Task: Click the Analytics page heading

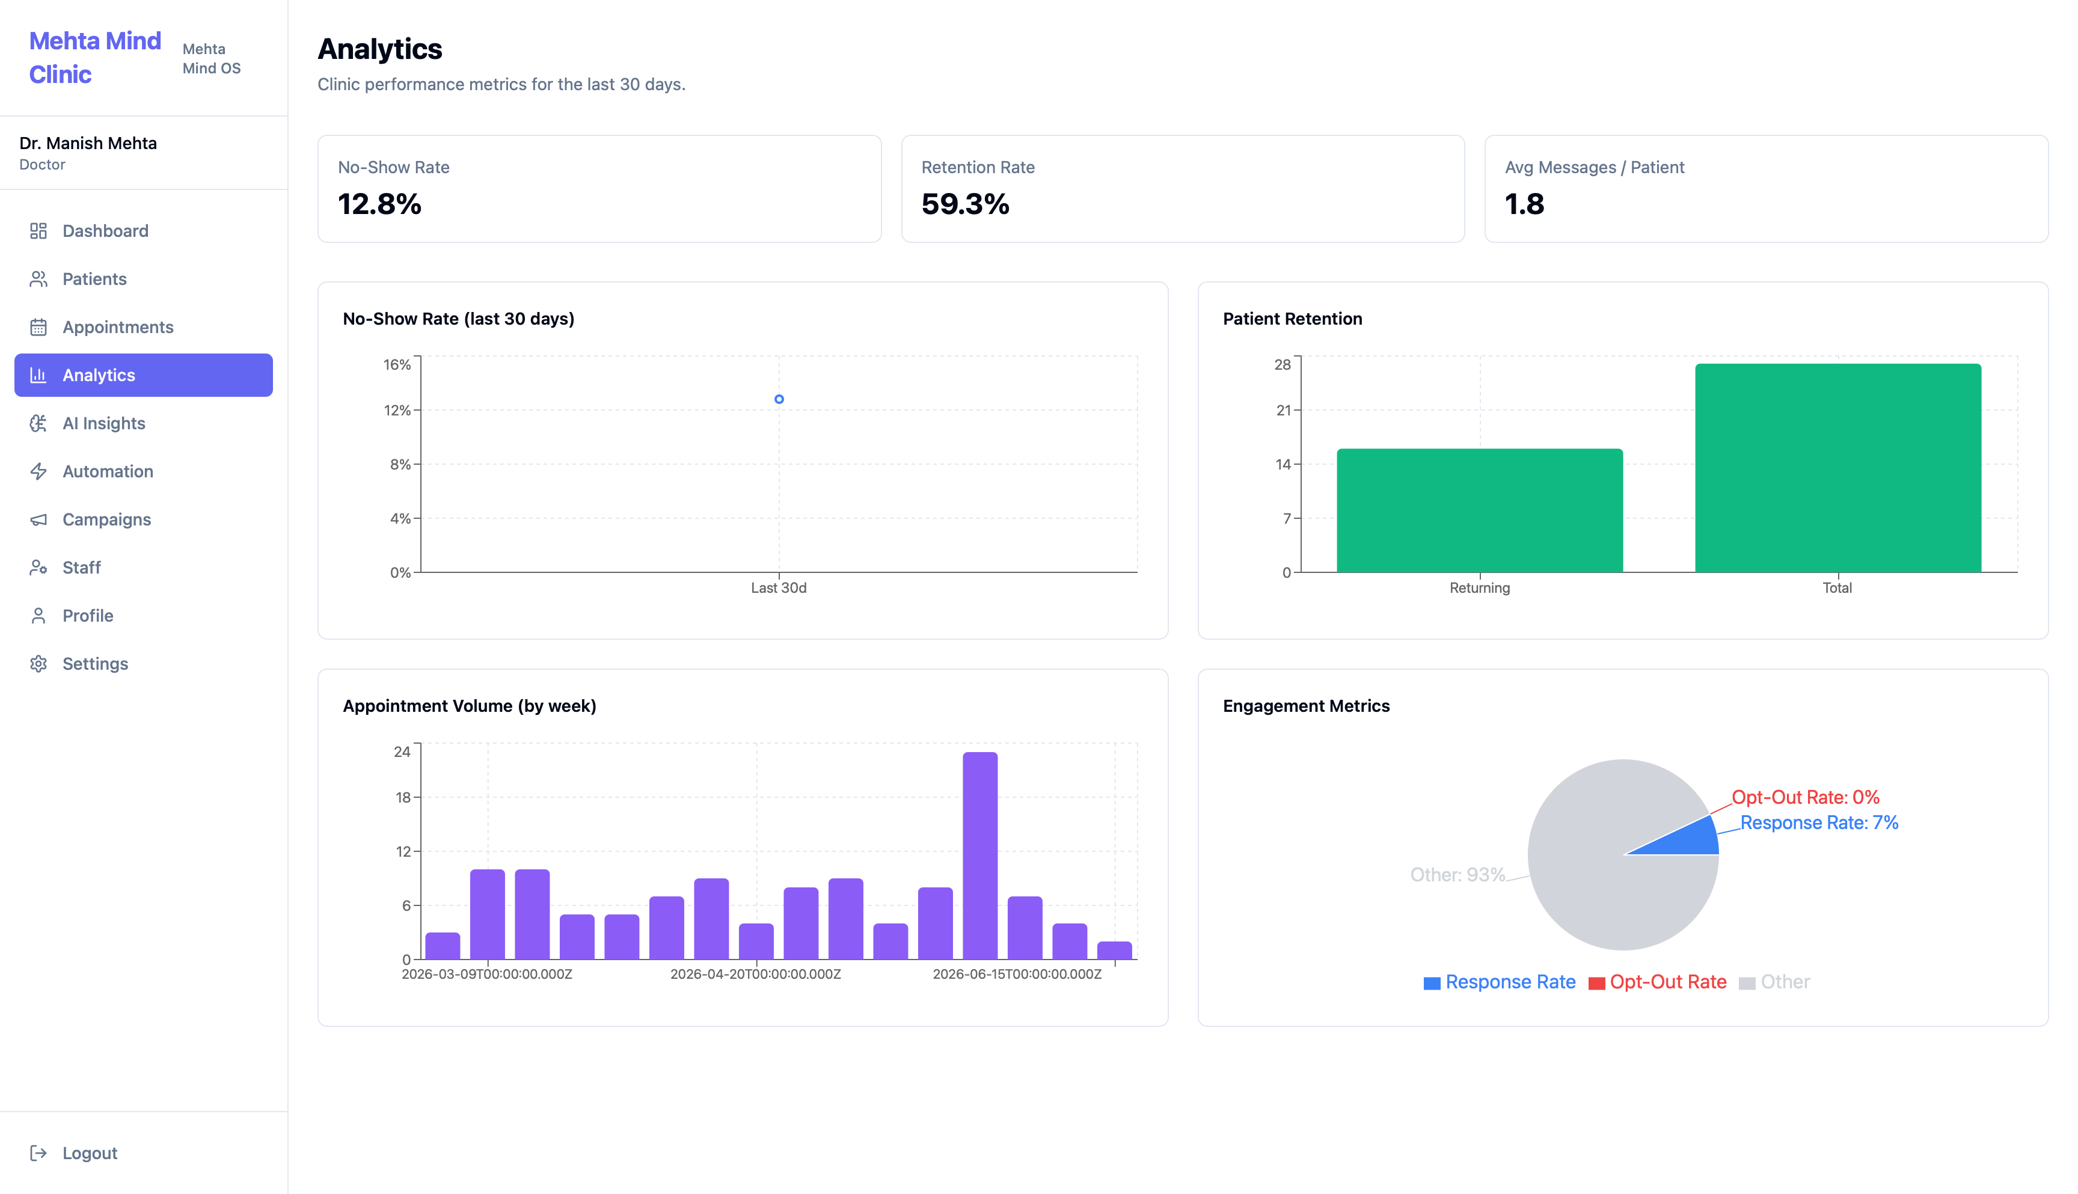Action: click(379, 49)
